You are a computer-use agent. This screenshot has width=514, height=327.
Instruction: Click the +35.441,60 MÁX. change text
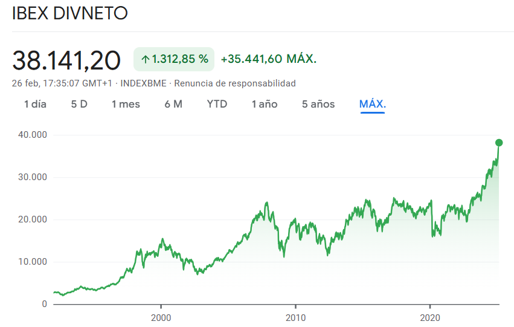pos(269,59)
